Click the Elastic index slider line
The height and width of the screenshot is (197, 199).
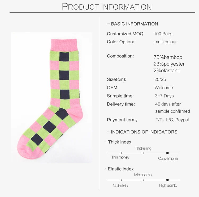tap(144, 180)
